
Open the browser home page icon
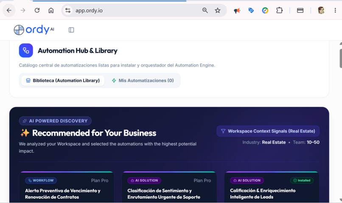pos(51,10)
